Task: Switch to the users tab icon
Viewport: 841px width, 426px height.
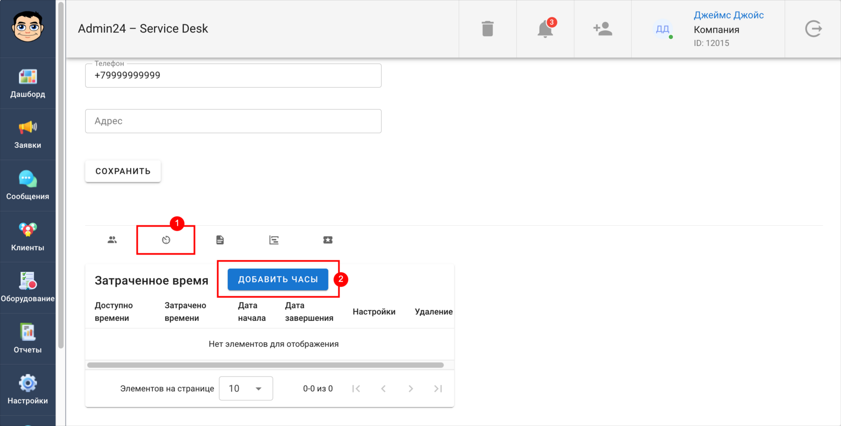Action: 112,240
